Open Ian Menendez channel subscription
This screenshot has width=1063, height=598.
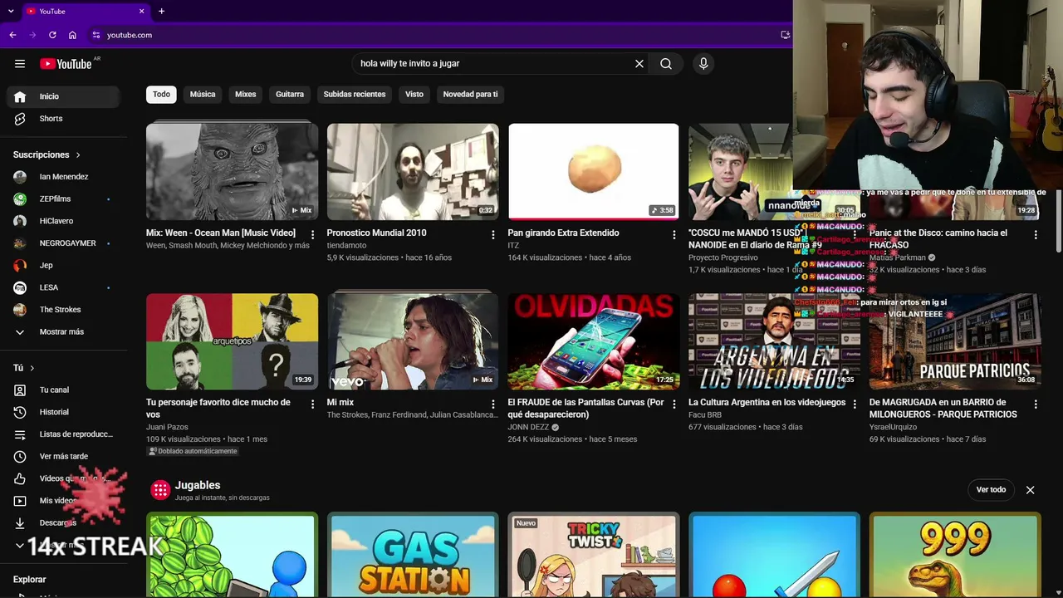point(63,177)
